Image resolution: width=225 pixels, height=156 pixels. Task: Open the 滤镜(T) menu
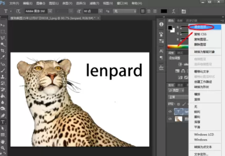pos(94,3)
